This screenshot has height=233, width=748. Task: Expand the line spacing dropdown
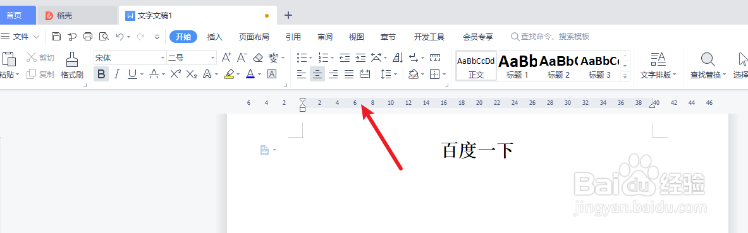pos(396,75)
